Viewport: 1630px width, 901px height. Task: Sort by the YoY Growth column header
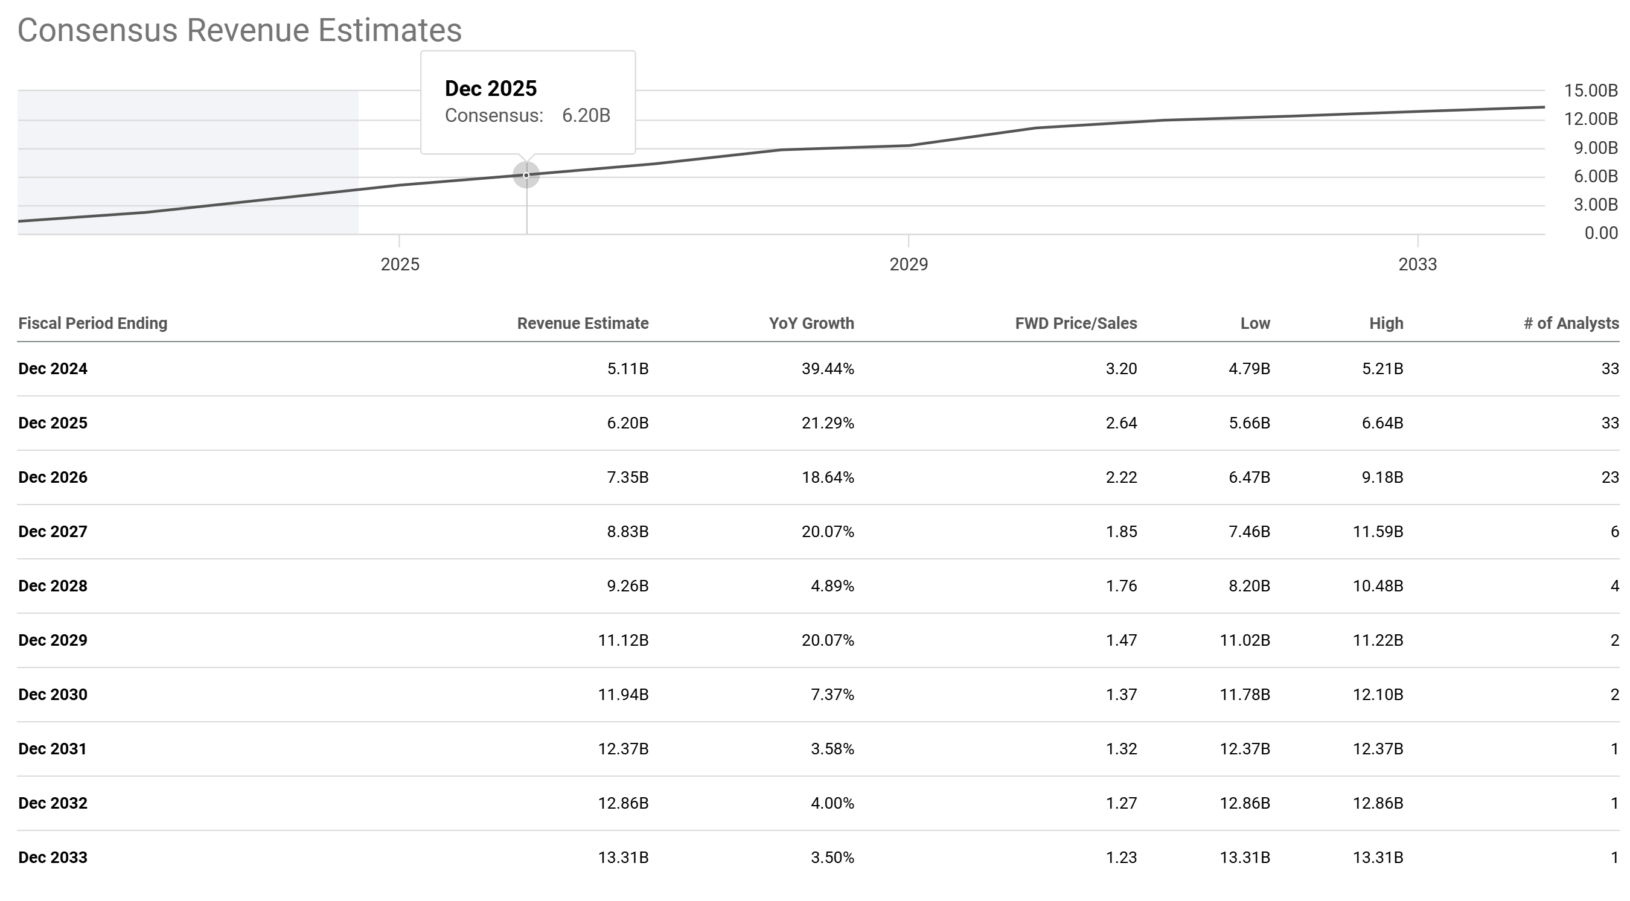[811, 323]
